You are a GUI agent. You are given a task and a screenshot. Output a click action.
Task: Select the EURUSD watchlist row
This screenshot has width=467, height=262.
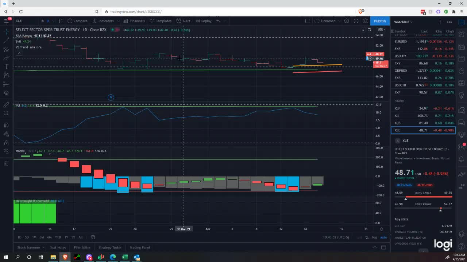click(x=423, y=41)
